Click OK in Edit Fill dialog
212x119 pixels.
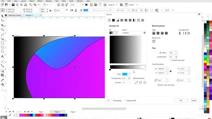coord(181,100)
